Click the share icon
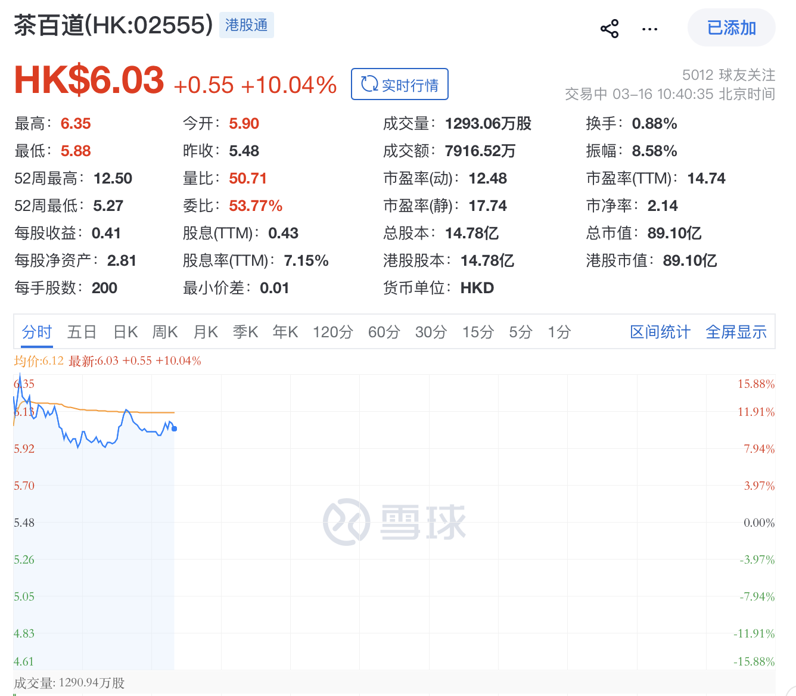 [609, 29]
